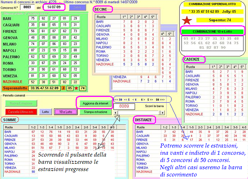Viewport: 248px width, 179px height.
Task: Click the Jolly number box 05
Action: [70, 88]
